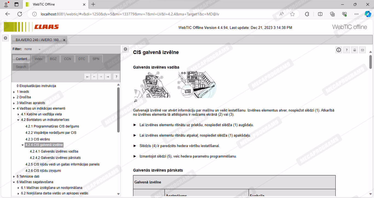Open the document info icon
This screenshot has height=198, width=374.
[339, 50]
